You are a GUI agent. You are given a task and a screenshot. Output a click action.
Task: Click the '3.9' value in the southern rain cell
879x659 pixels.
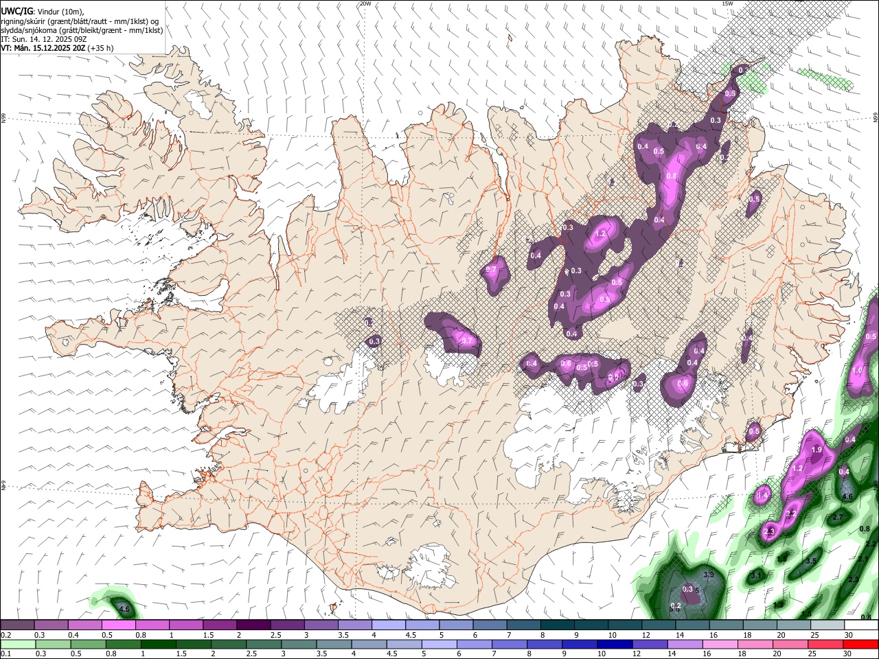(x=709, y=574)
